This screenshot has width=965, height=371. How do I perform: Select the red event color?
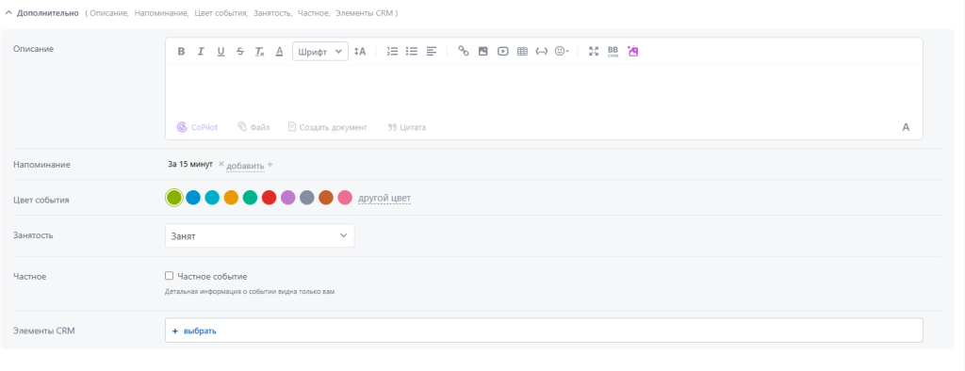tap(269, 198)
